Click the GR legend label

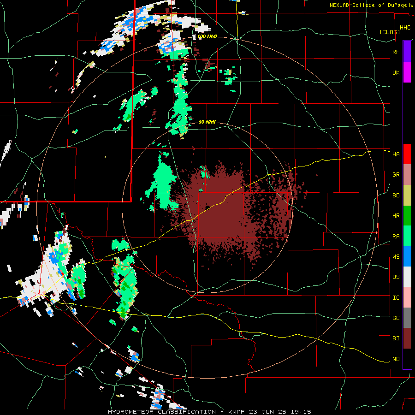[396, 175]
